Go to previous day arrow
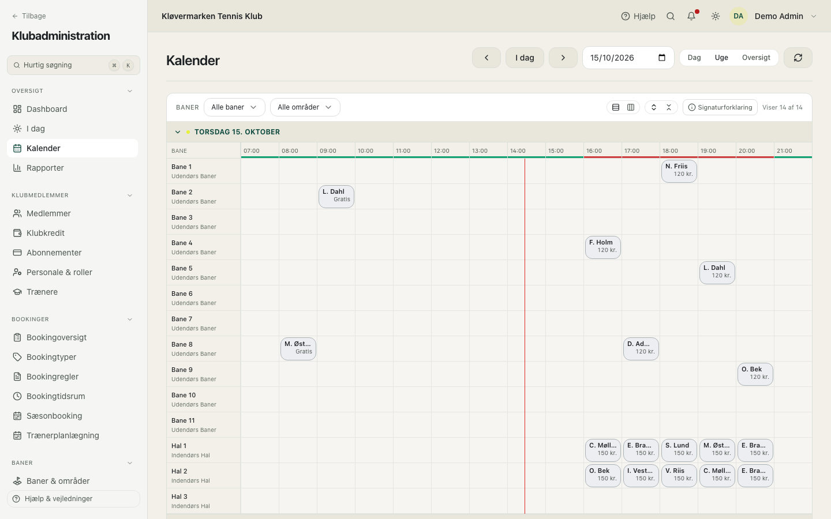The image size is (831, 519). pos(486,58)
